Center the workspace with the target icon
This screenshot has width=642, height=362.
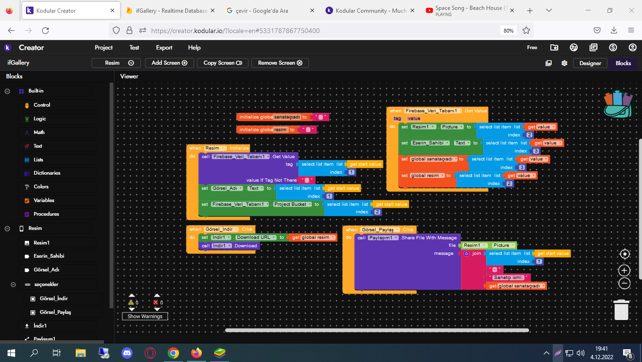(x=625, y=254)
